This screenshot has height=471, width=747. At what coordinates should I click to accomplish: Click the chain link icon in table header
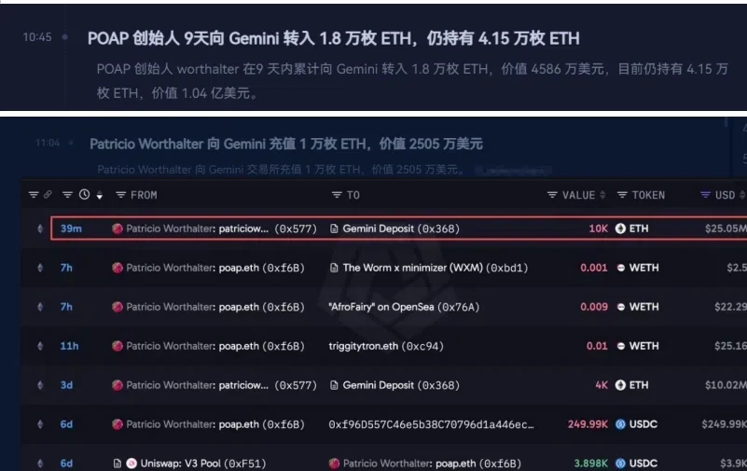point(48,195)
